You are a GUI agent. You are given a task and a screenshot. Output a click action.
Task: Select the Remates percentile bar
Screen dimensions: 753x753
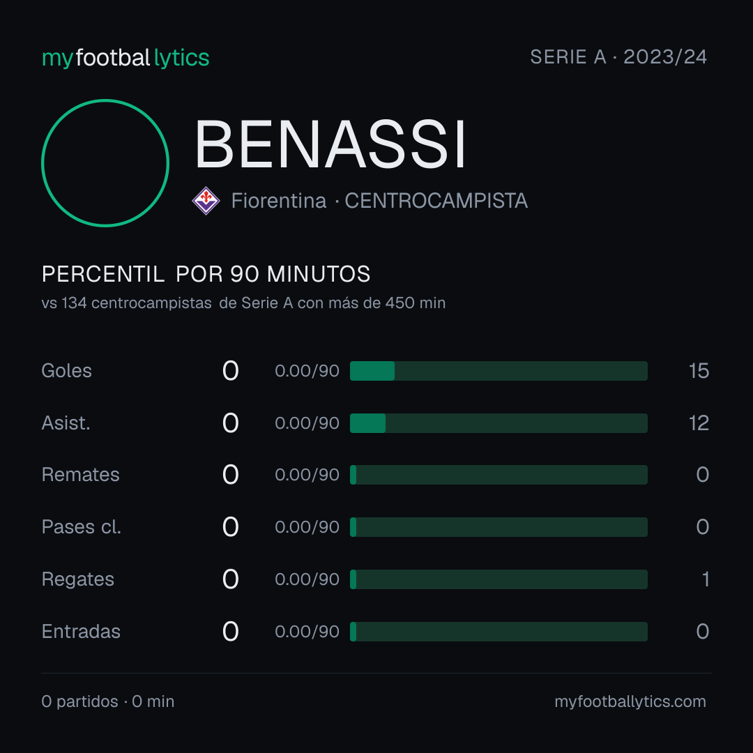point(499,475)
